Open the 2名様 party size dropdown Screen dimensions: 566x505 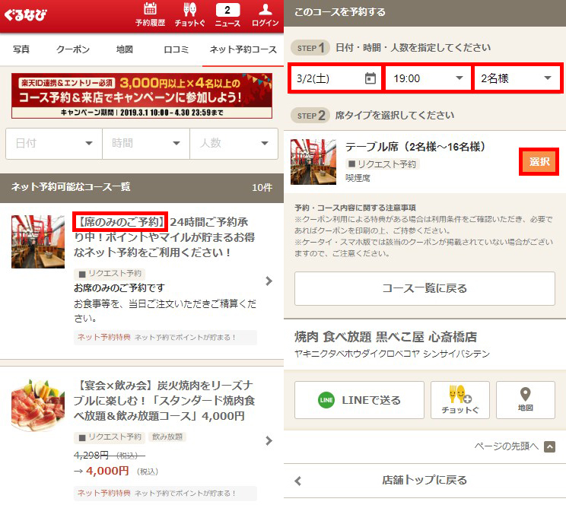tap(517, 78)
